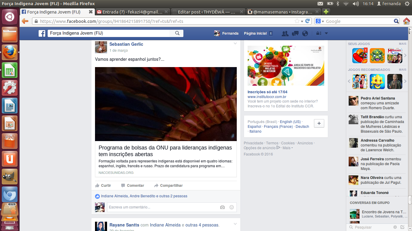
Task: Launch GIMP from launcher
Action: 10,177
